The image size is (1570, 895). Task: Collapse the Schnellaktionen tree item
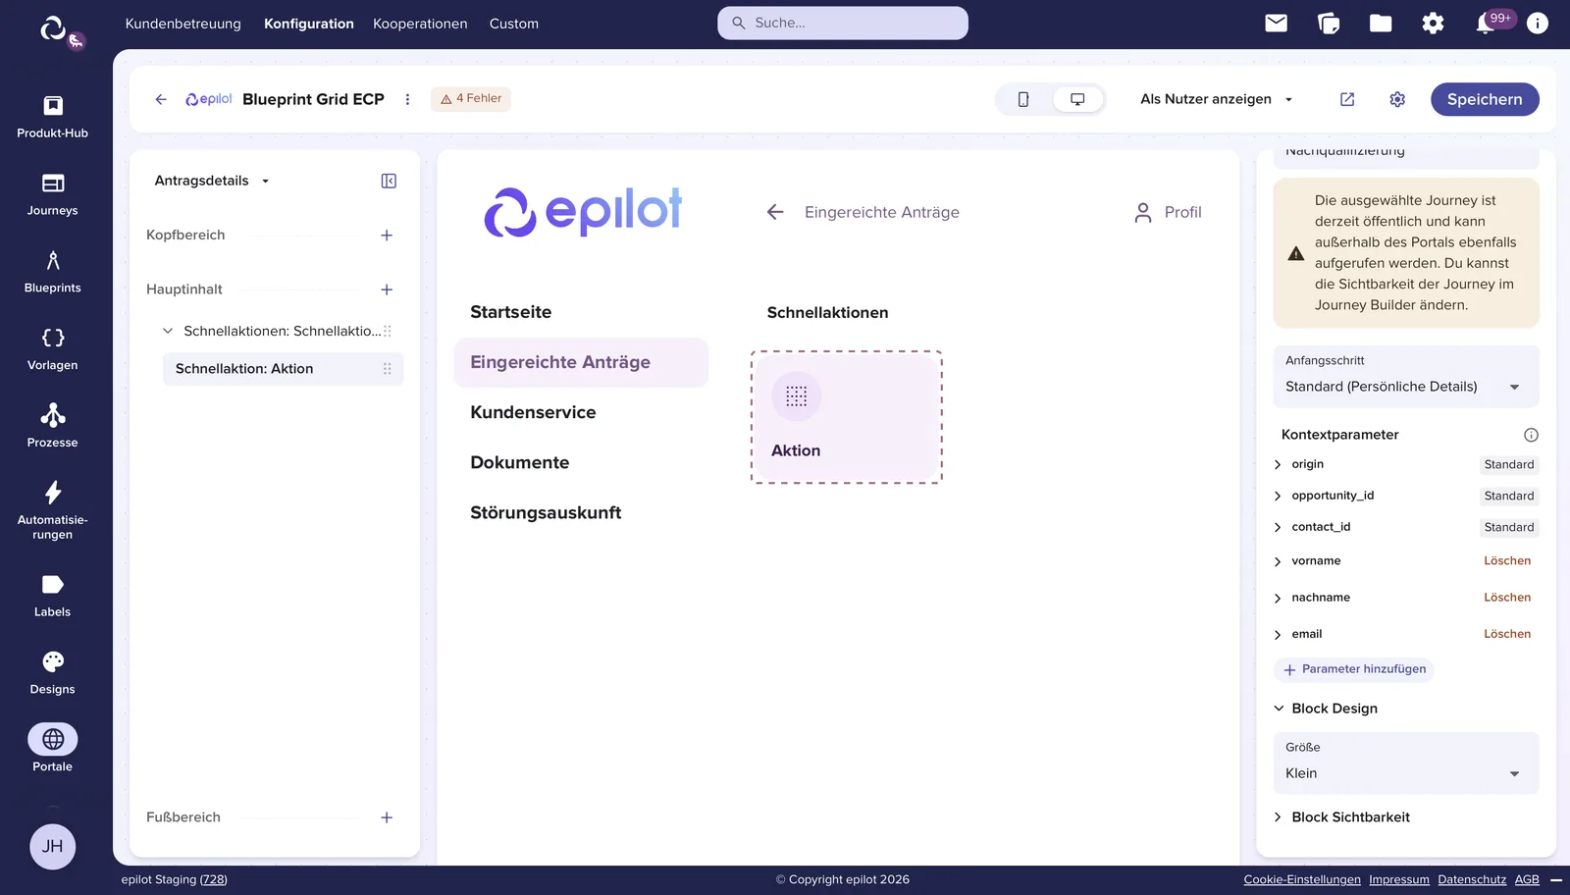(x=168, y=331)
